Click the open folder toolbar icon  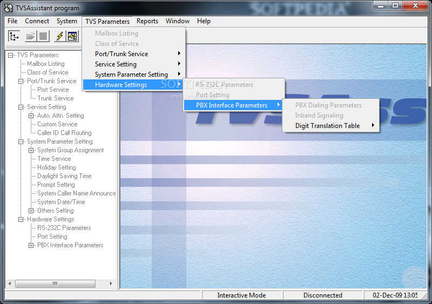(30, 36)
